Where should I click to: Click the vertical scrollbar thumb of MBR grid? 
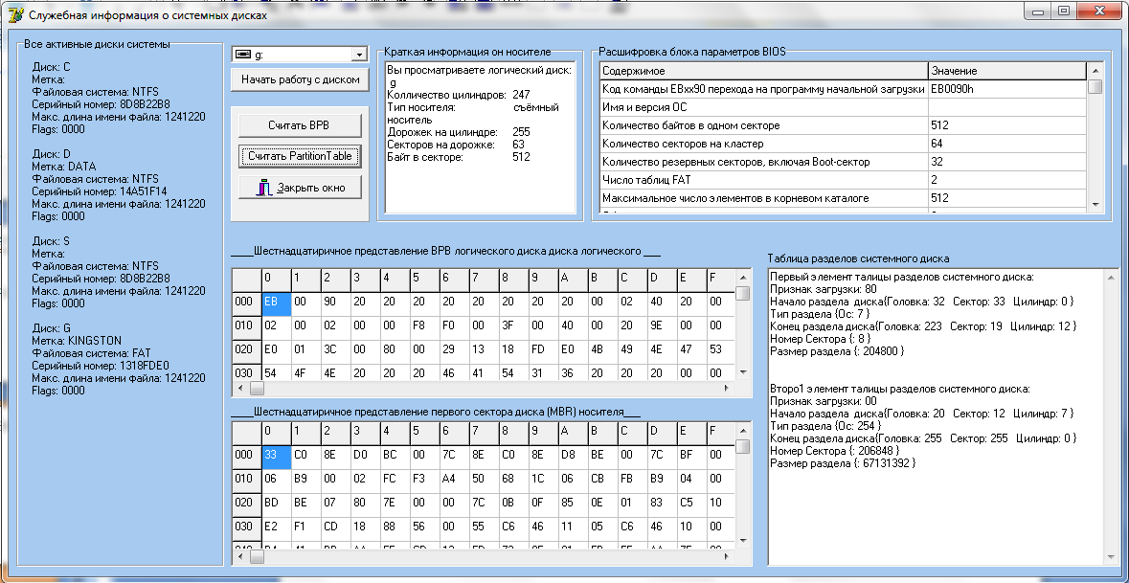[x=743, y=446]
